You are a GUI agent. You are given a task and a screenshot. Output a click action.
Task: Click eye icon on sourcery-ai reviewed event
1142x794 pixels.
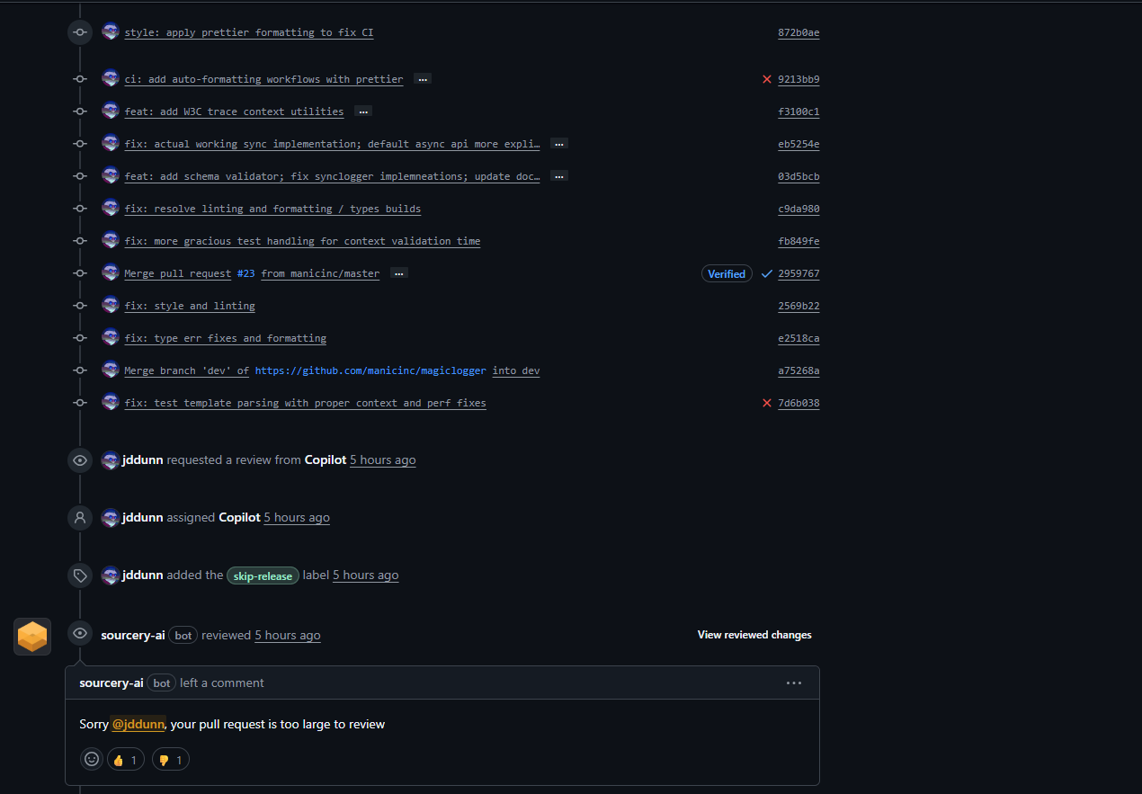tap(80, 634)
